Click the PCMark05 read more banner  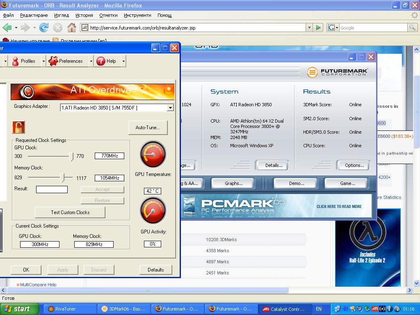tap(276, 206)
